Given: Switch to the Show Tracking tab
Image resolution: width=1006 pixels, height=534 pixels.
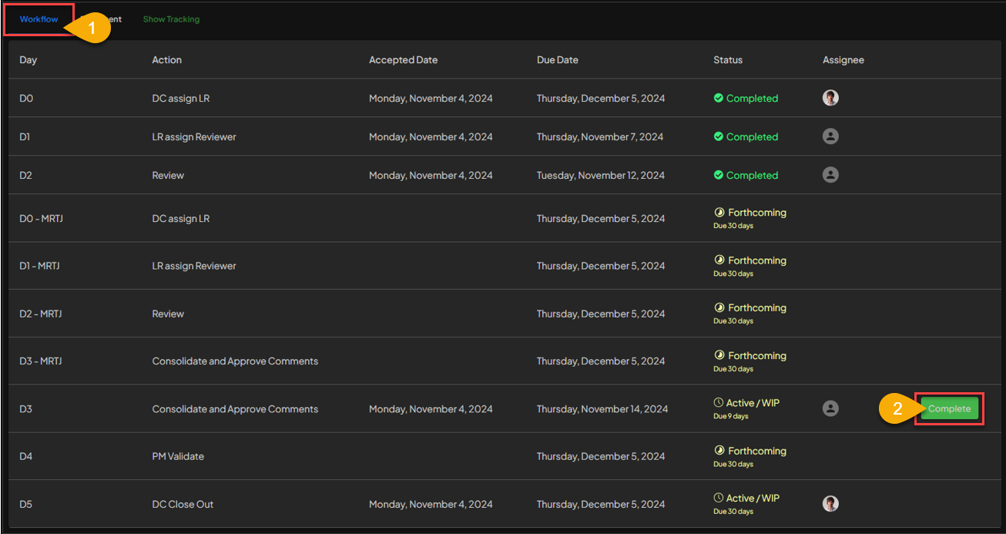Looking at the screenshot, I should [171, 19].
